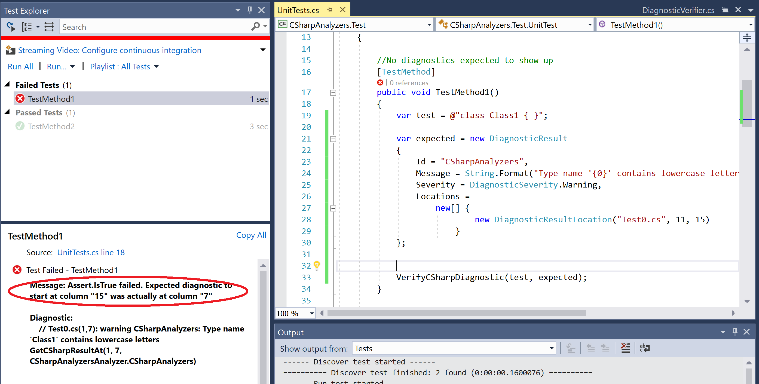759x384 pixels.
Task: Open Streaming Video continuous integration link
Action: pyautogui.click(x=110, y=50)
